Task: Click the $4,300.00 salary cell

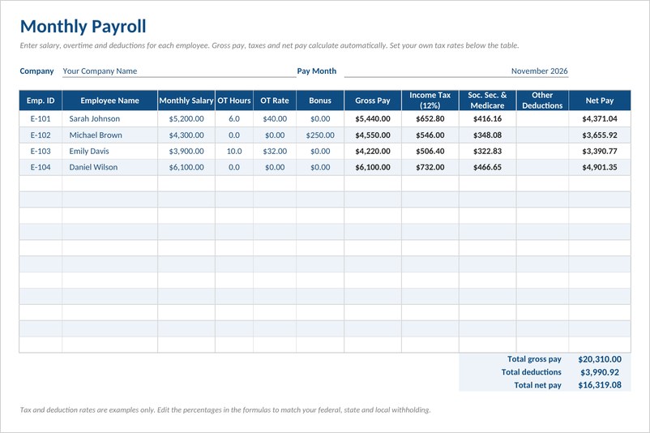Action: (186, 135)
